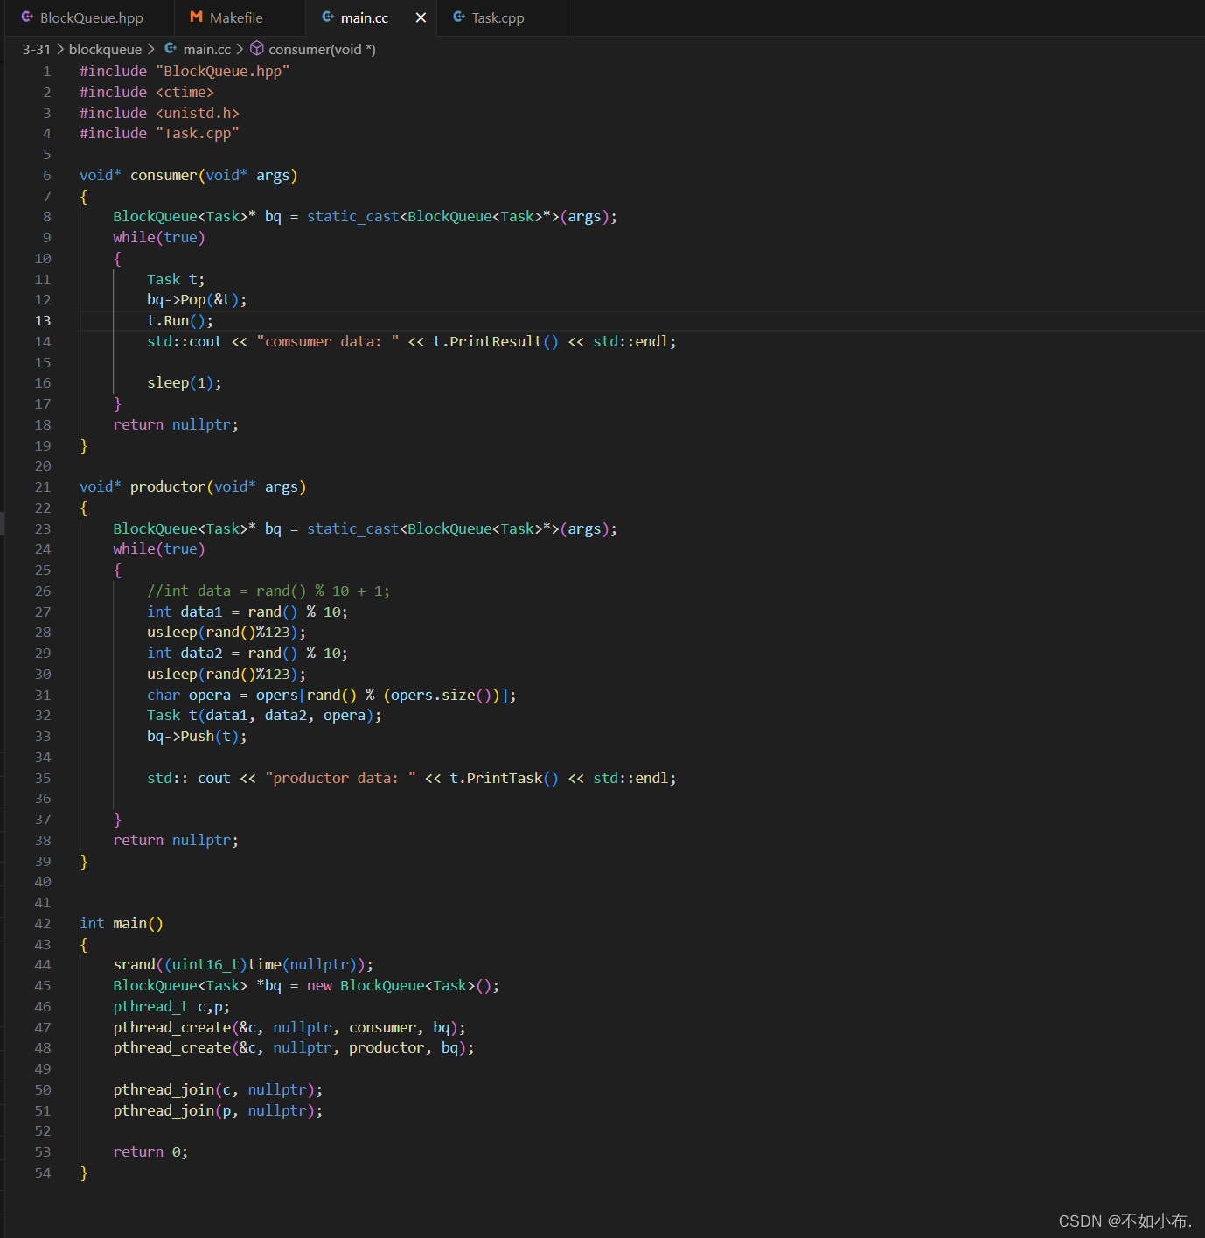Click the chevron after '3-31' breadcrumb

click(60, 50)
